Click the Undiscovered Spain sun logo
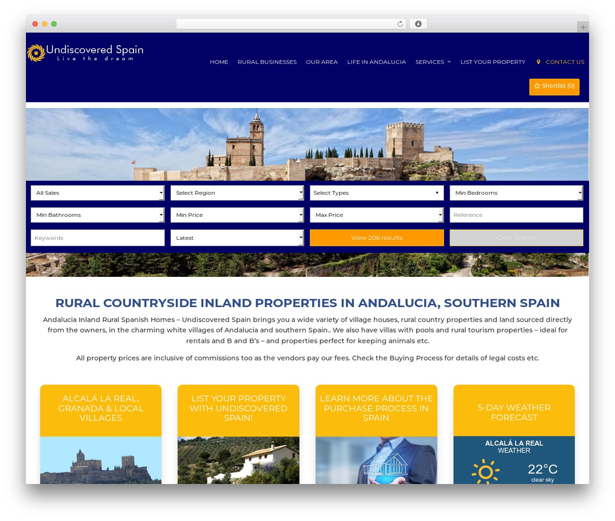615x521 pixels. pyautogui.click(x=36, y=53)
